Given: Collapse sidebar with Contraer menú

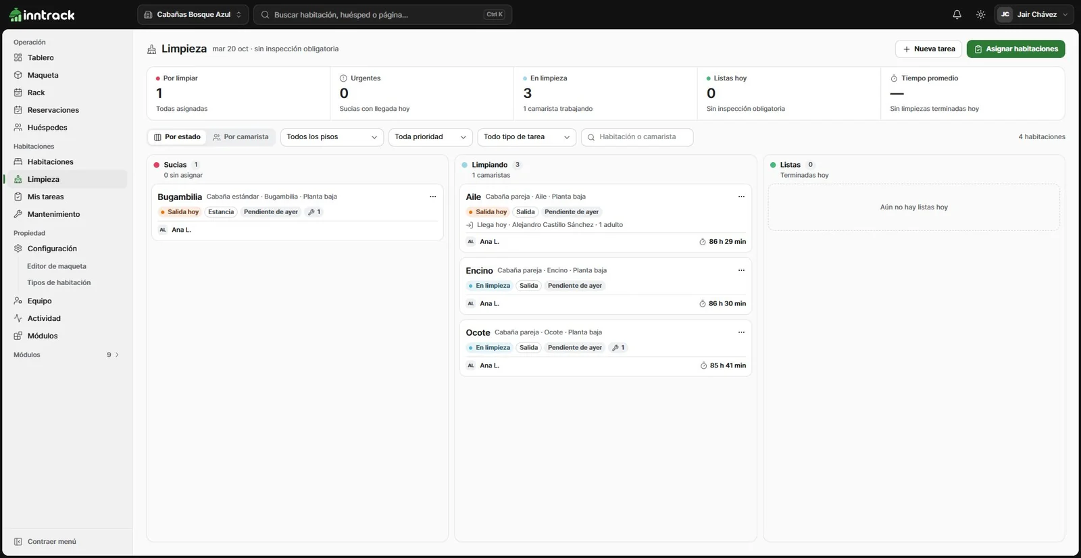Looking at the screenshot, I should pyautogui.click(x=45, y=542).
